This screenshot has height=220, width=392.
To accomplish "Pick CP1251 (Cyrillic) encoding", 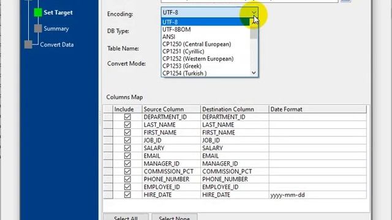I will pos(206,51).
